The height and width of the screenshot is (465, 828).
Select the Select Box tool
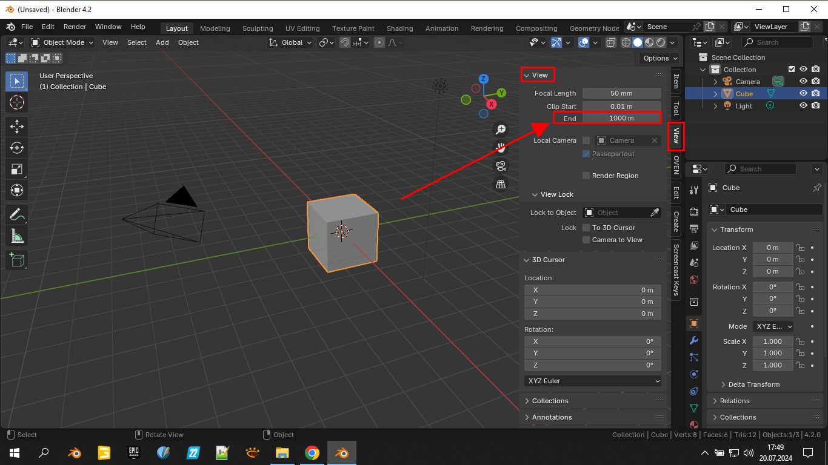(17, 81)
